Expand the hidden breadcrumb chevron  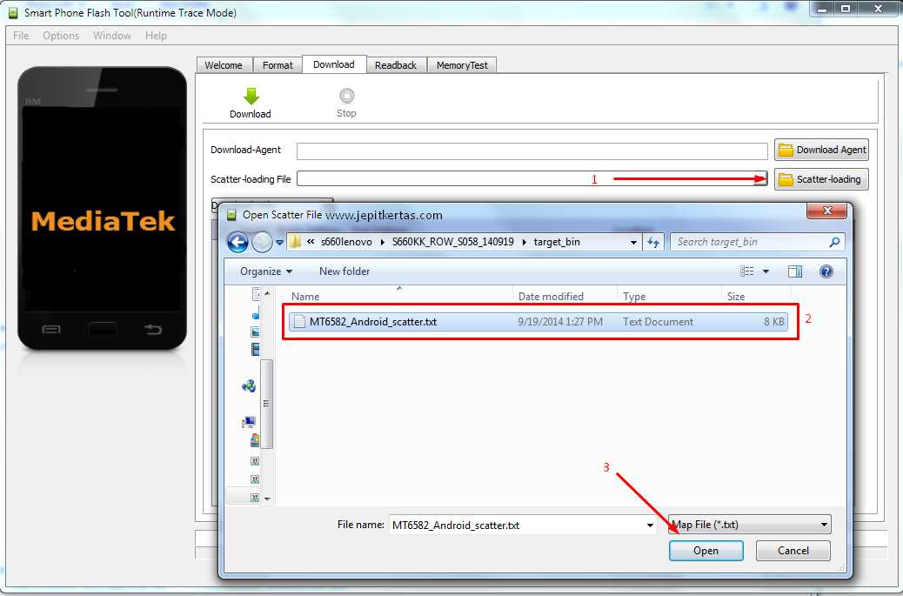coord(311,242)
